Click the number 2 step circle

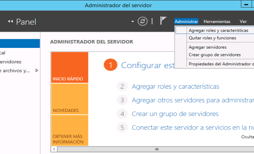point(122,86)
